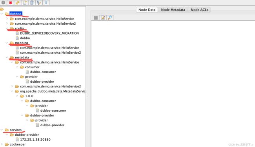Screen dimensions: 255x147
Task: Select the config folder label
Action: 19,28
